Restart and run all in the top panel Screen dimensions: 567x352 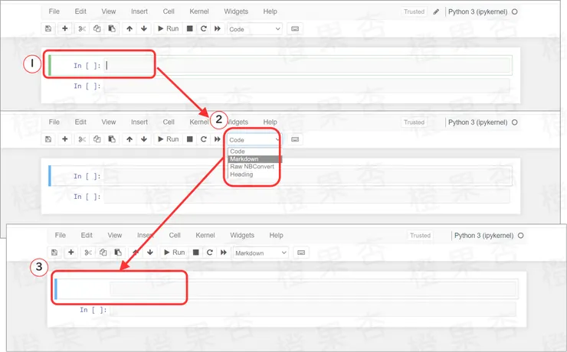pos(218,28)
